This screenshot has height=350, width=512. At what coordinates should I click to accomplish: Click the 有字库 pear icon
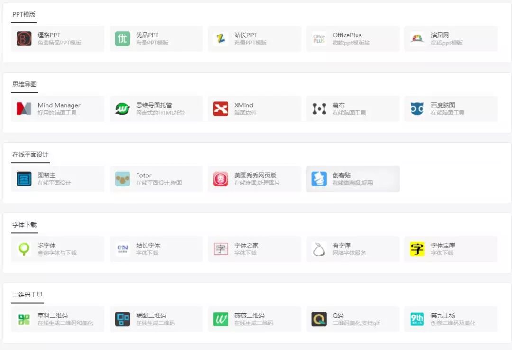pyautogui.click(x=319, y=249)
